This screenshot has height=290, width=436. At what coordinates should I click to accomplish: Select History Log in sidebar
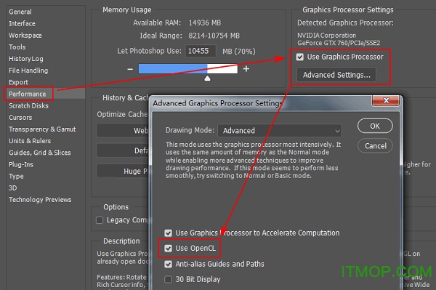coord(26,59)
